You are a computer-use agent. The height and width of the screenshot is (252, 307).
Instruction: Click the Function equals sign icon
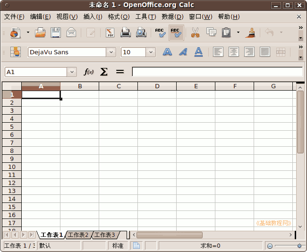(120, 72)
